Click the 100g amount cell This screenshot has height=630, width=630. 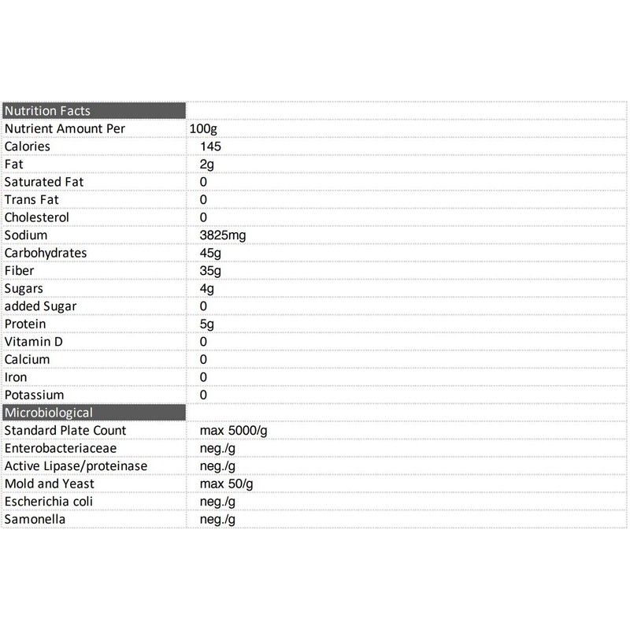click(x=203, y=128)
